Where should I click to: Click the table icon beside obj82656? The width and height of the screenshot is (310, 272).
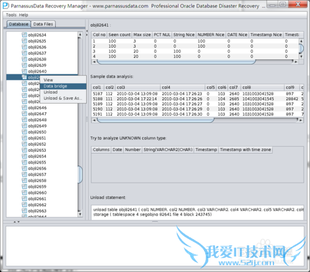[24, 169]
